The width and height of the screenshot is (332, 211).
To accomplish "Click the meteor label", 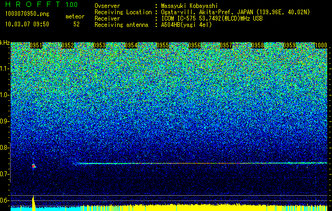I will pyautogui.click(x=75, y=16).
